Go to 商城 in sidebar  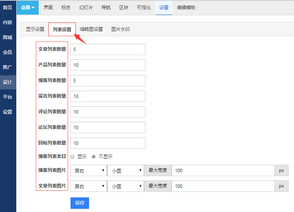click(x=7, y=37)
